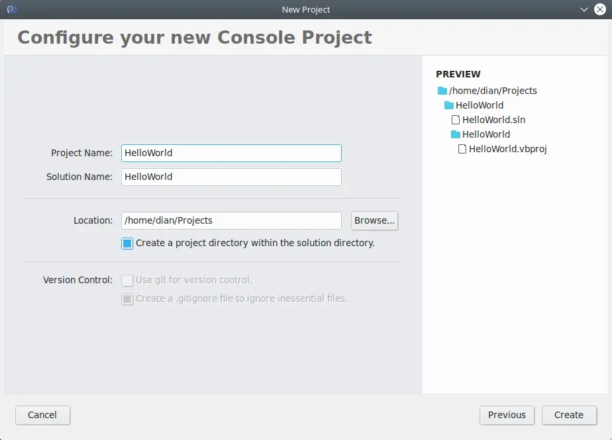This screenshot has width=612, height=440.
Task: Click the nested HelloWorld project folder icon
Action: click(x=456, y=134)
